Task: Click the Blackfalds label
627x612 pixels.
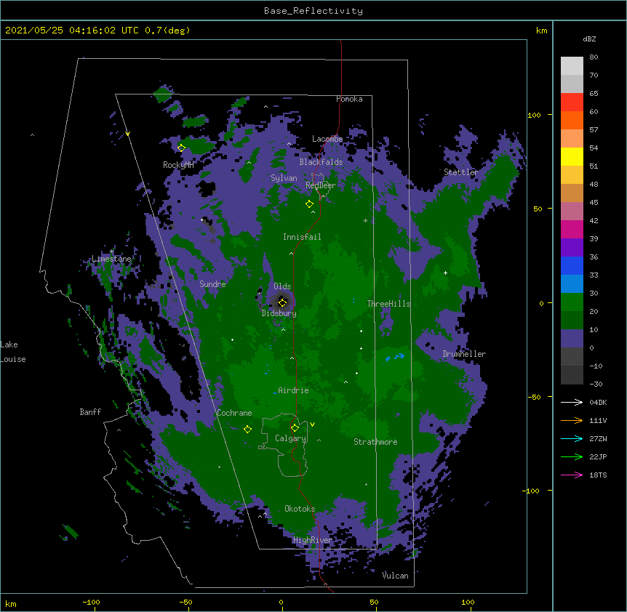Action: (x=321, y=162)
